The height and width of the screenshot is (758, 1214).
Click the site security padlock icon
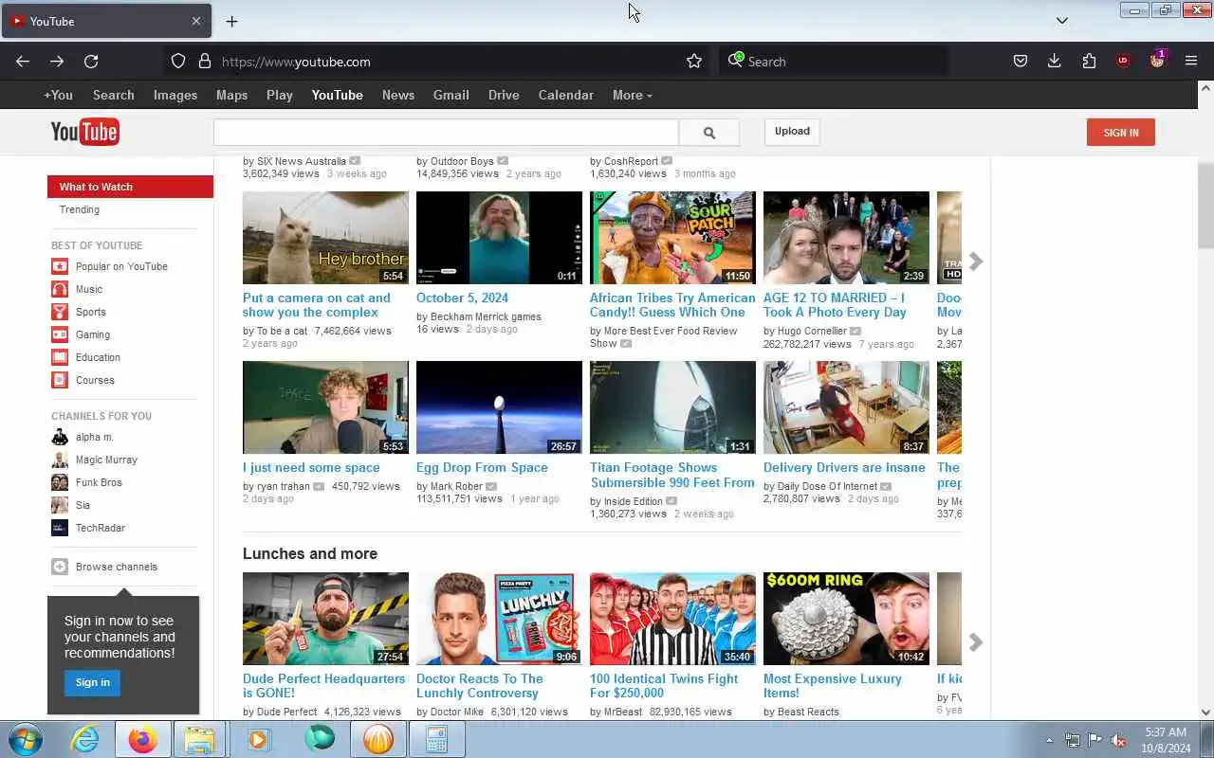tap(204, 62)
